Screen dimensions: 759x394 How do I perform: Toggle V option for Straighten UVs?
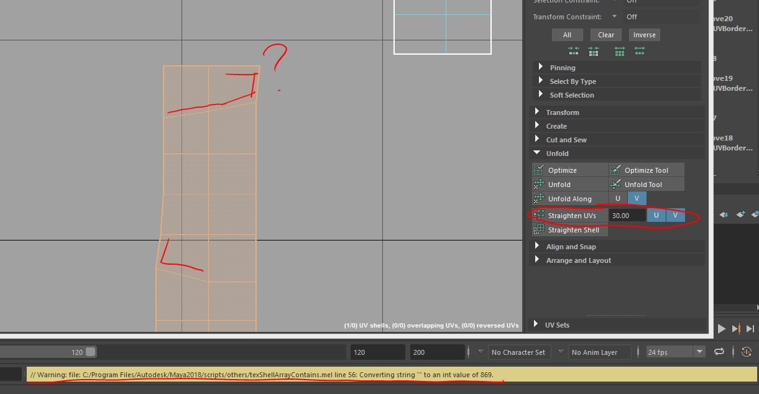(x=676, y=216)
